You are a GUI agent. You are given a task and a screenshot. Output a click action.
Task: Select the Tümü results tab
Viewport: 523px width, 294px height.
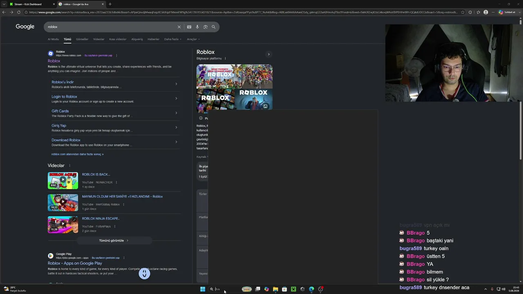(x=67, y=39)
